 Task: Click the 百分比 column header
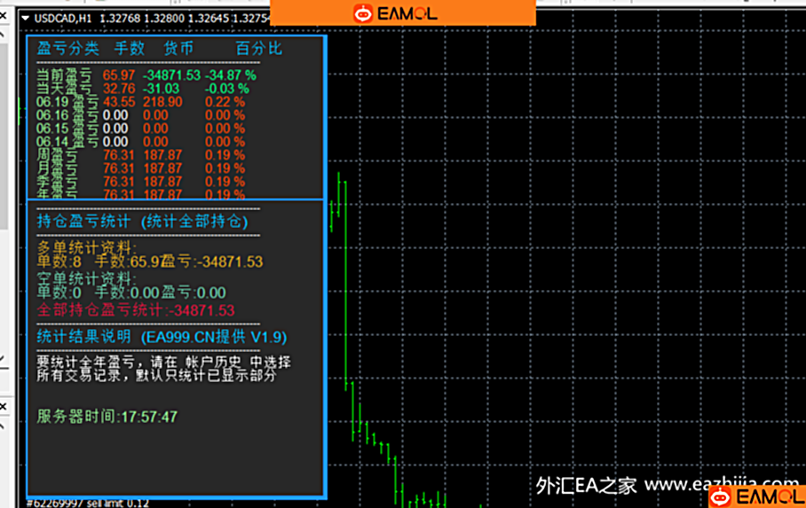point(258,48)
